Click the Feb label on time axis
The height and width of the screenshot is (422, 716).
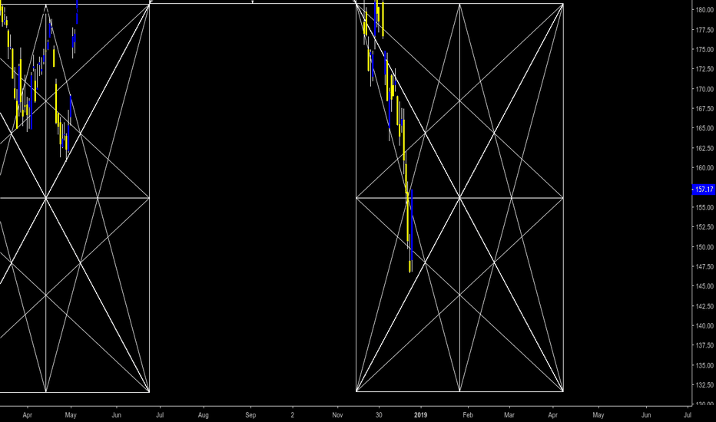click(x=468, y=415)
